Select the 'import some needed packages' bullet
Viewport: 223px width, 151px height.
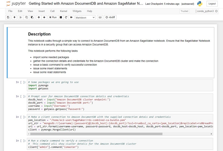(x=51, y=57)
